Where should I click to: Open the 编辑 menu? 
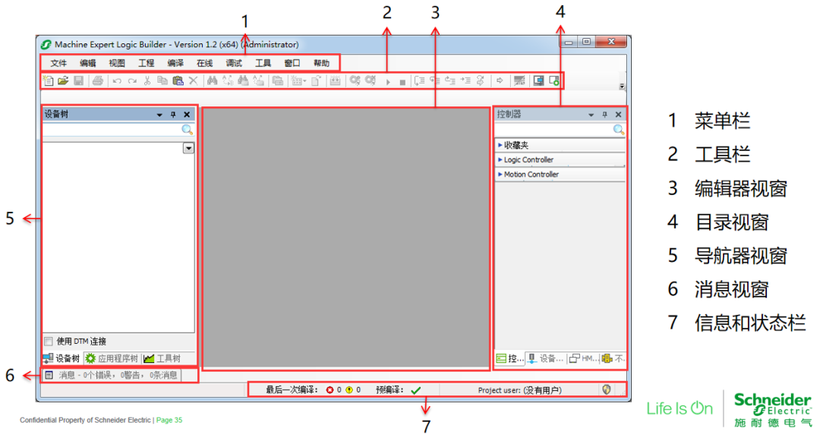tap(88, 63)
